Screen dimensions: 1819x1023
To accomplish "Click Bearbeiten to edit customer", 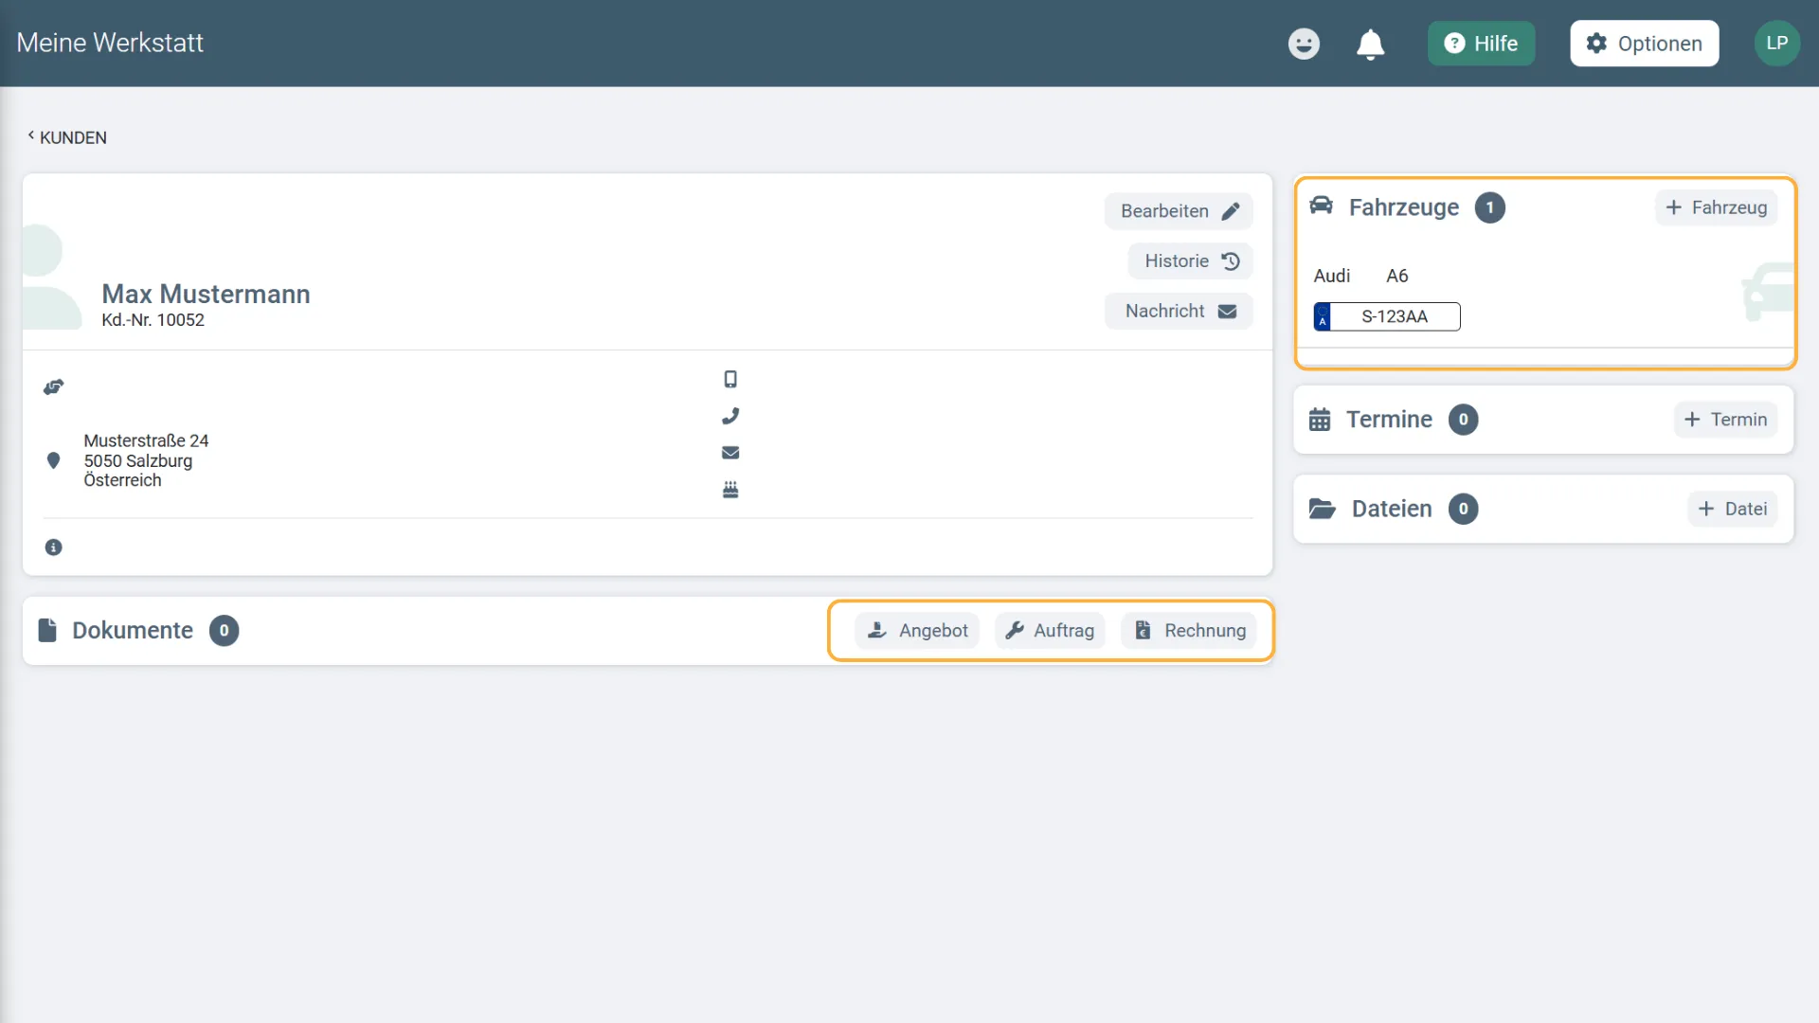I will coord(1179,211).
